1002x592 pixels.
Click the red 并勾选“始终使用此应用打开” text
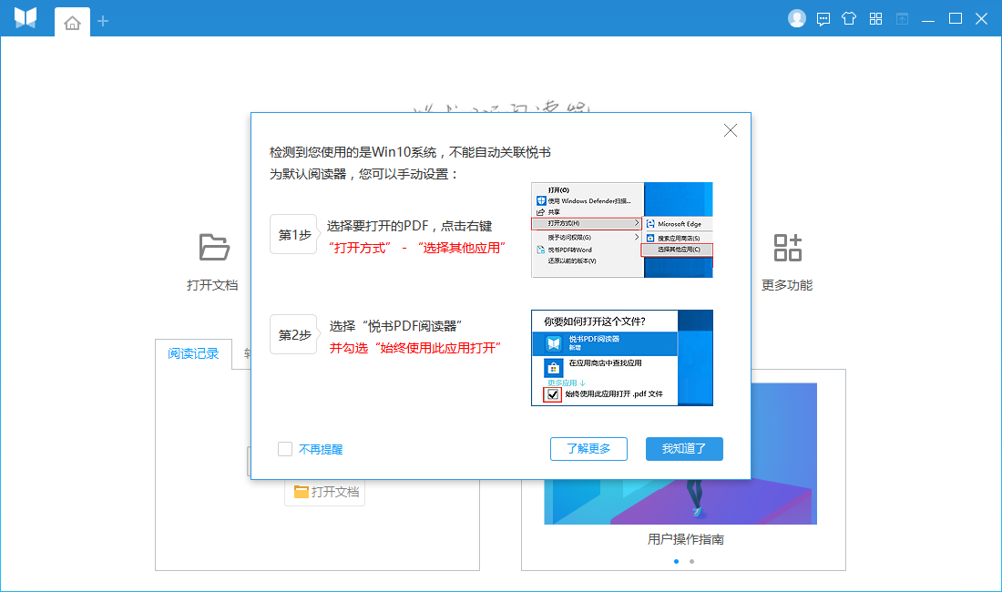point(415,348)
